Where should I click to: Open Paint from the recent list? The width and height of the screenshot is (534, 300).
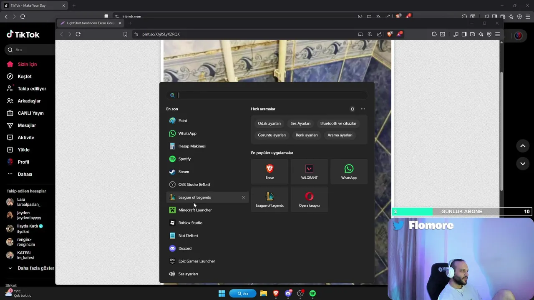[x=207, y=120]
